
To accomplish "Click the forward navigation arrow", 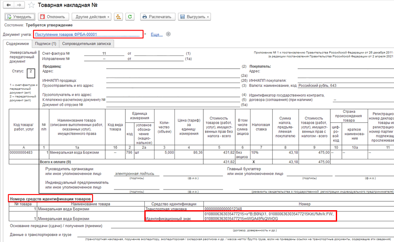I will 19,6.
